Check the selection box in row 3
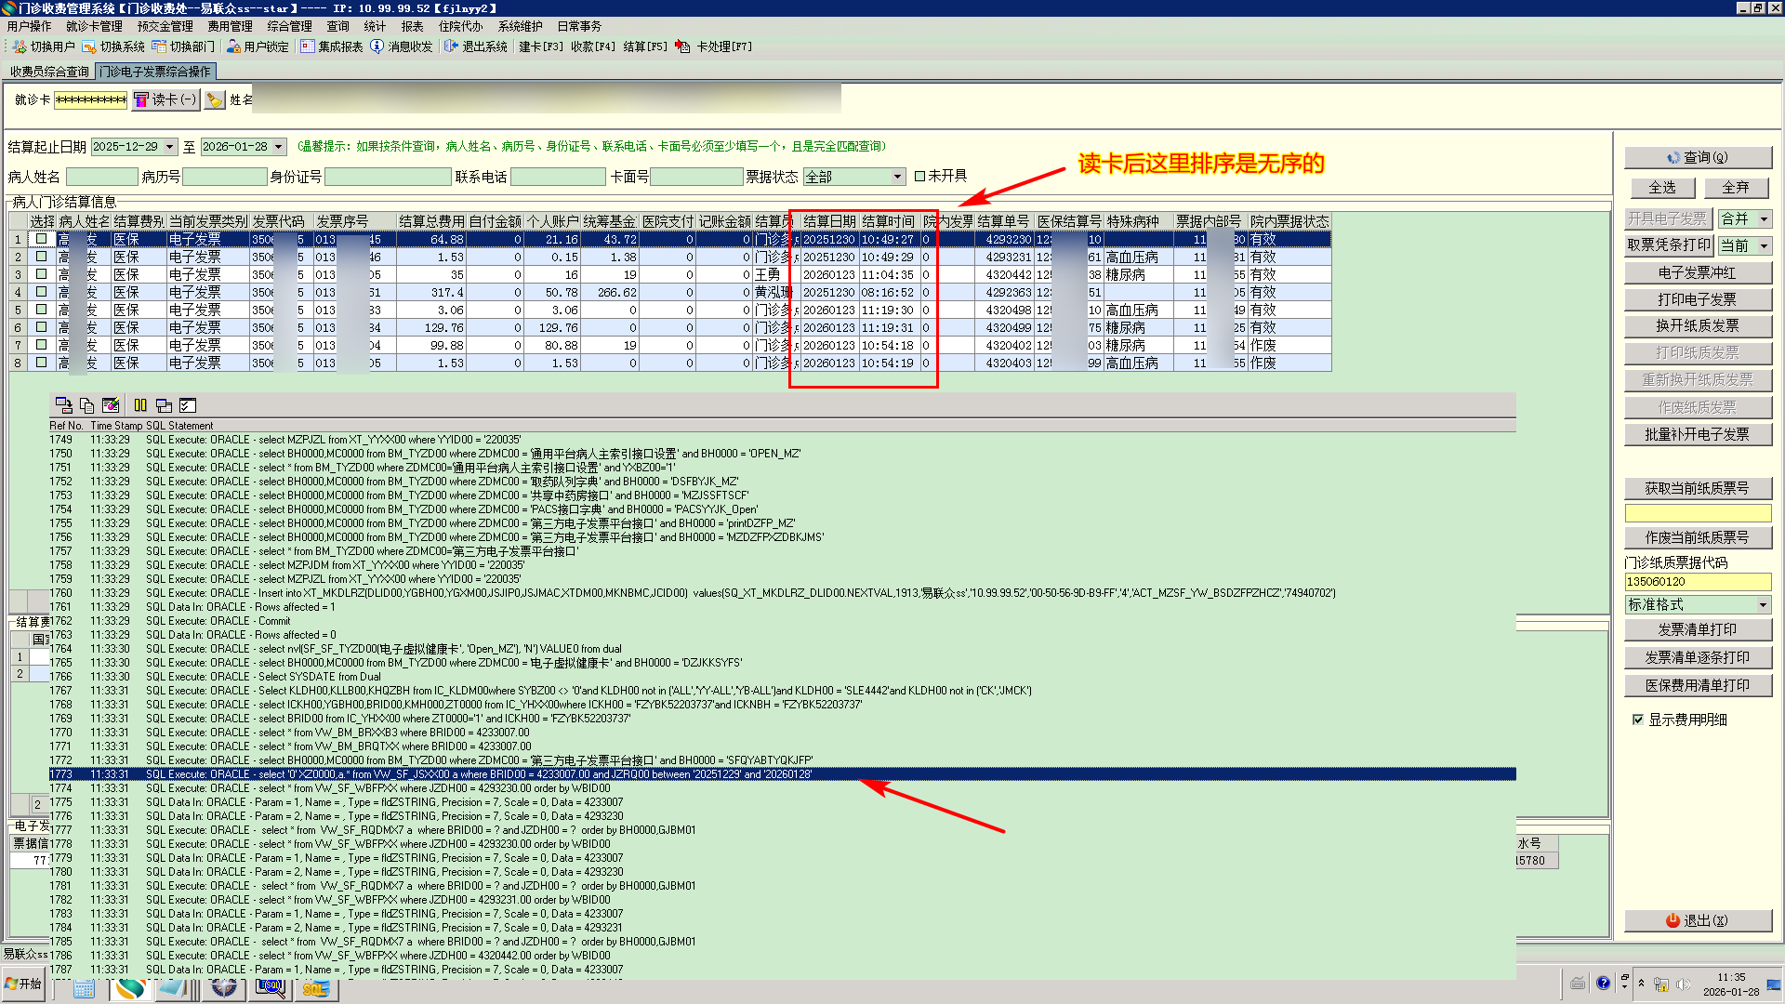1785x1004 pixels. [41, 274]
